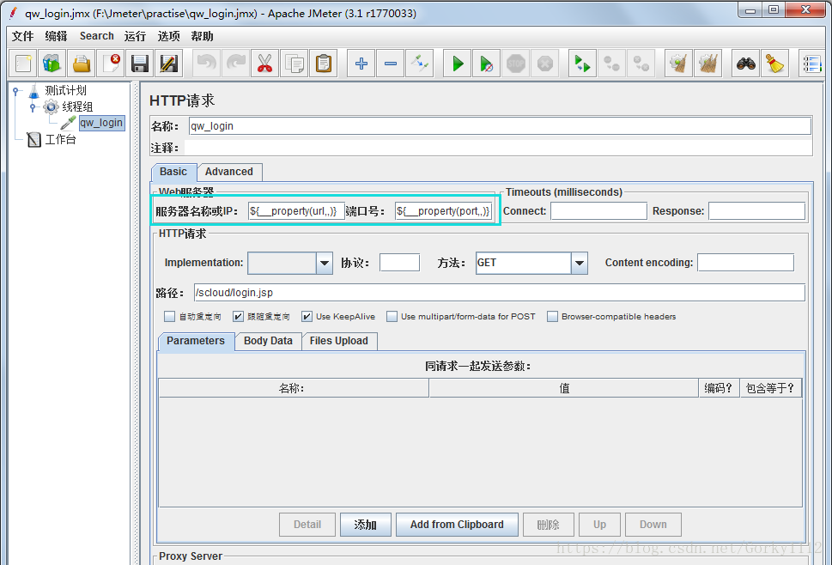Collapse all nodes with minus icon
This screenshot has width=832, height=565.
(391, 64)
